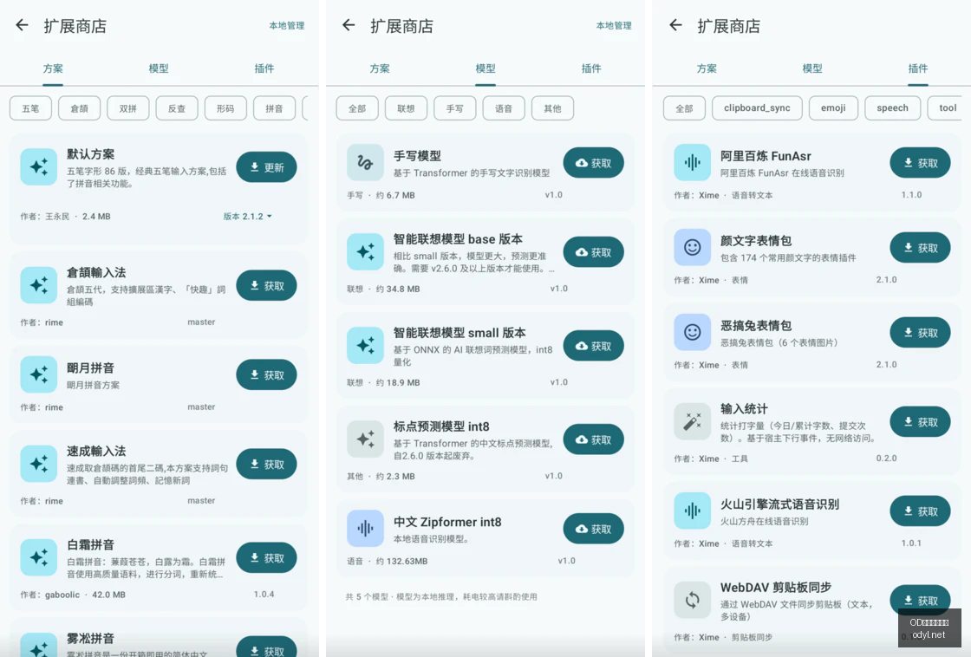Get 火山引擎流式语音识别 plugin
The image size is (971, 657).
(x=920, y=511)
